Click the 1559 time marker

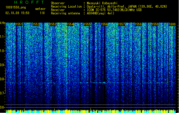155,24
